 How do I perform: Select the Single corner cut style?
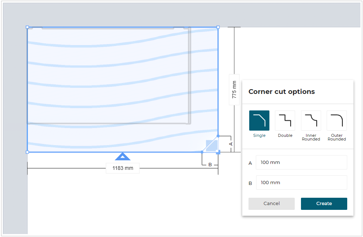[x=259, y=120]
